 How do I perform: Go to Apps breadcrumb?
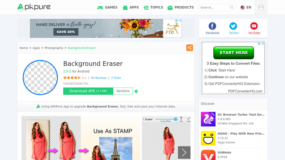tap(36, 48)
